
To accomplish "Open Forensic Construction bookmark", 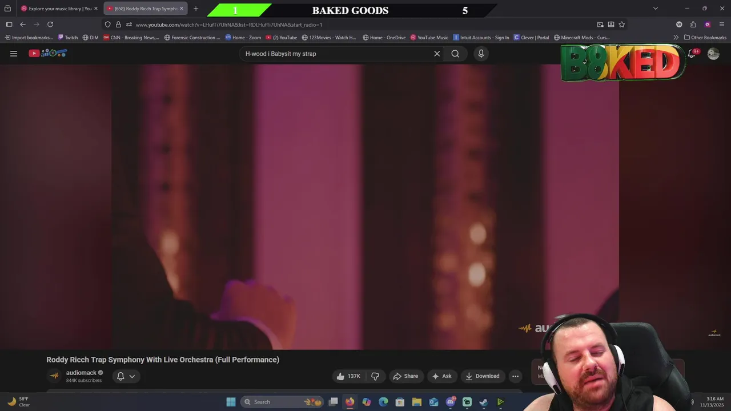I will pyautogui.click(x=192, y=38).
